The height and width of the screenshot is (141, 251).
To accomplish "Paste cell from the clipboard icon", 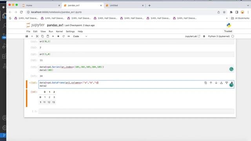I will (48, 36).
